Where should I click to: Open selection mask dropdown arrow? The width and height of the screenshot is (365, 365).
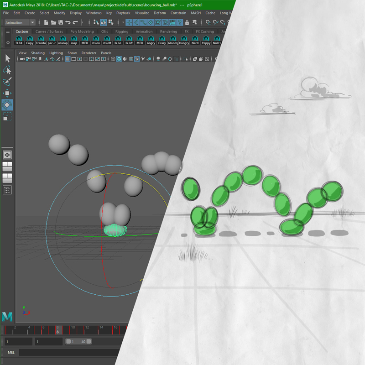123,22
